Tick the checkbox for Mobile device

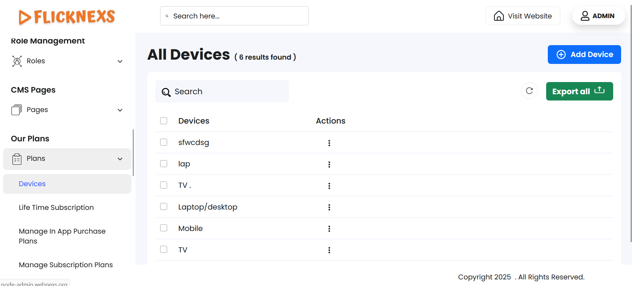pyautogui.click(x=164, y=228)
